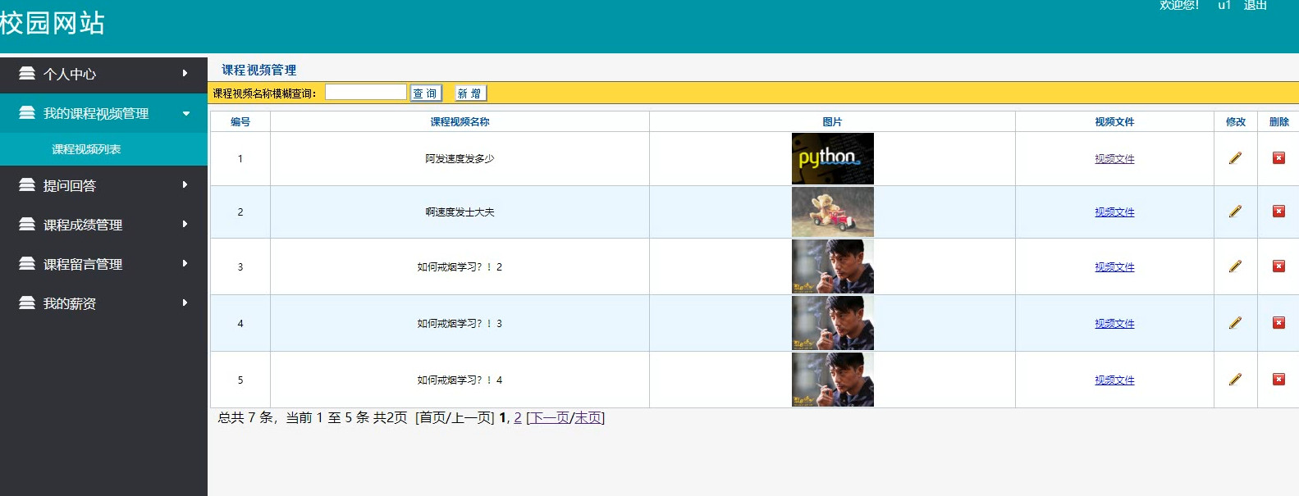Open 提问回答 sidebar menu
The image size is (1299, 496).
103,185
